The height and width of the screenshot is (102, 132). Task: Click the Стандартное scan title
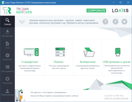pyautogui.click(x=30, y=62)
